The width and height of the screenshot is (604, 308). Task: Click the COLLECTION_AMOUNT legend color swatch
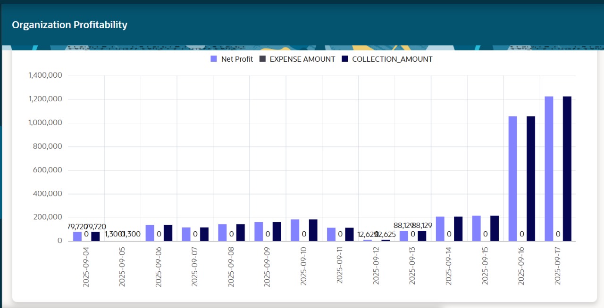pos(344,59)
